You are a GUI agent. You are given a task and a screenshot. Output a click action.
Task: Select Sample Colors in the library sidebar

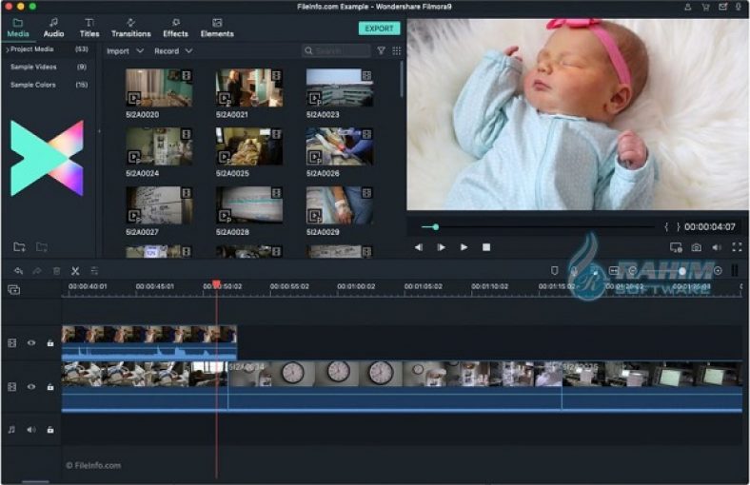click(x=33, y=85)
